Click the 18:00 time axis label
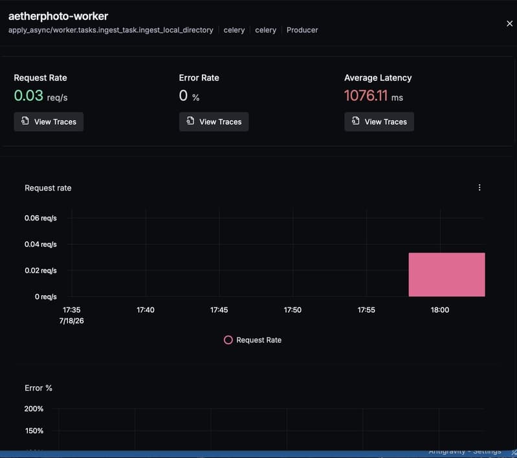517x458 pixels. pos(440,310)
